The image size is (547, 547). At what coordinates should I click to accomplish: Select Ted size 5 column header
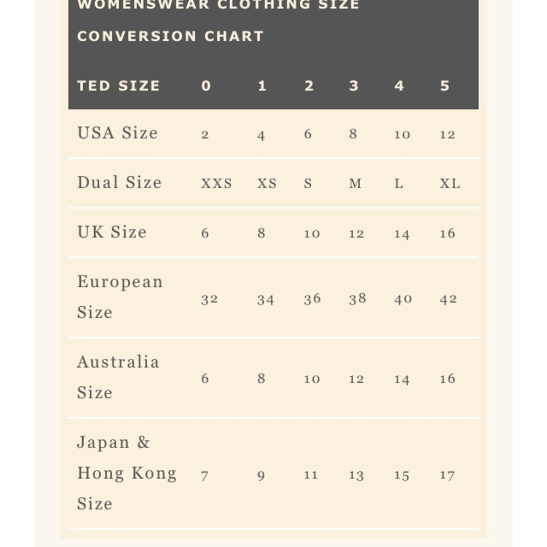tap(444, 86)
